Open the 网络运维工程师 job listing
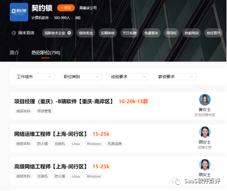This screenshot has width=227, height=191. [x=51, y=134]
